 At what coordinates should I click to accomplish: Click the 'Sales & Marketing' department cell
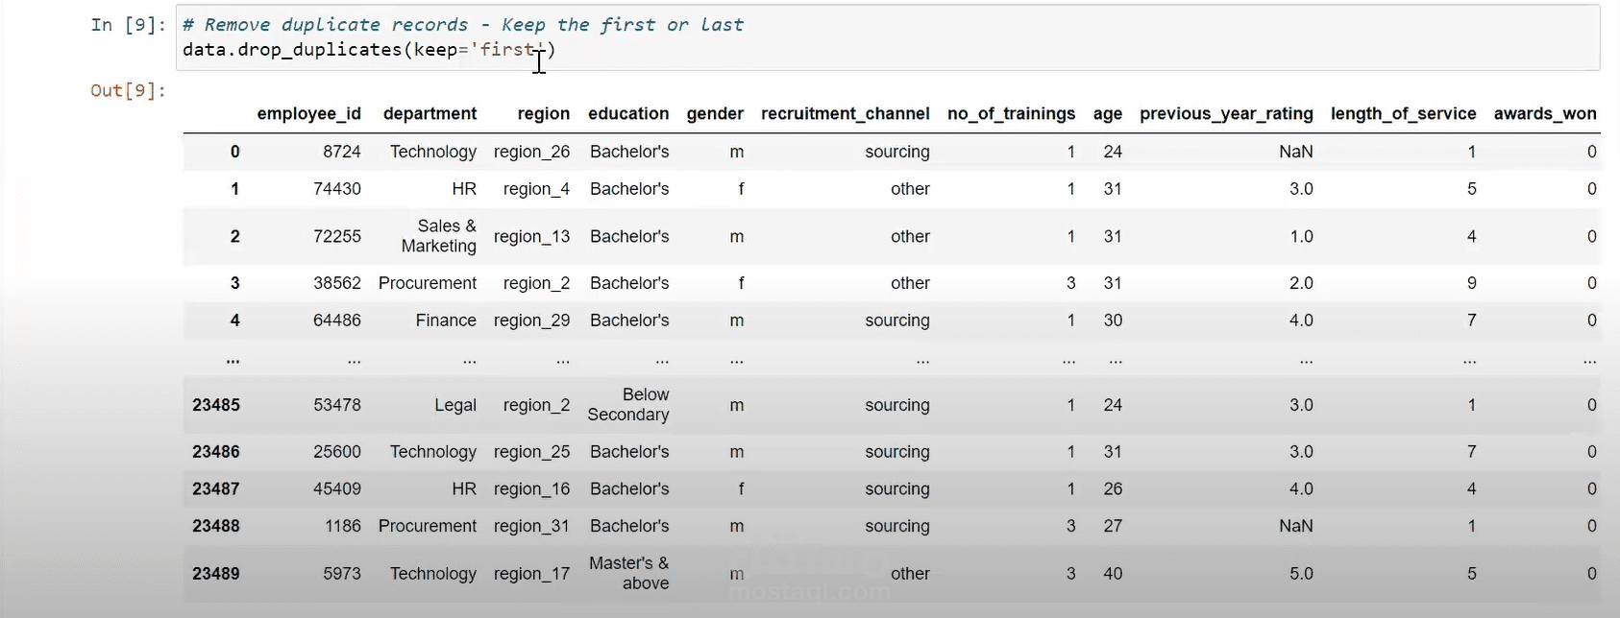coord(439,236)
